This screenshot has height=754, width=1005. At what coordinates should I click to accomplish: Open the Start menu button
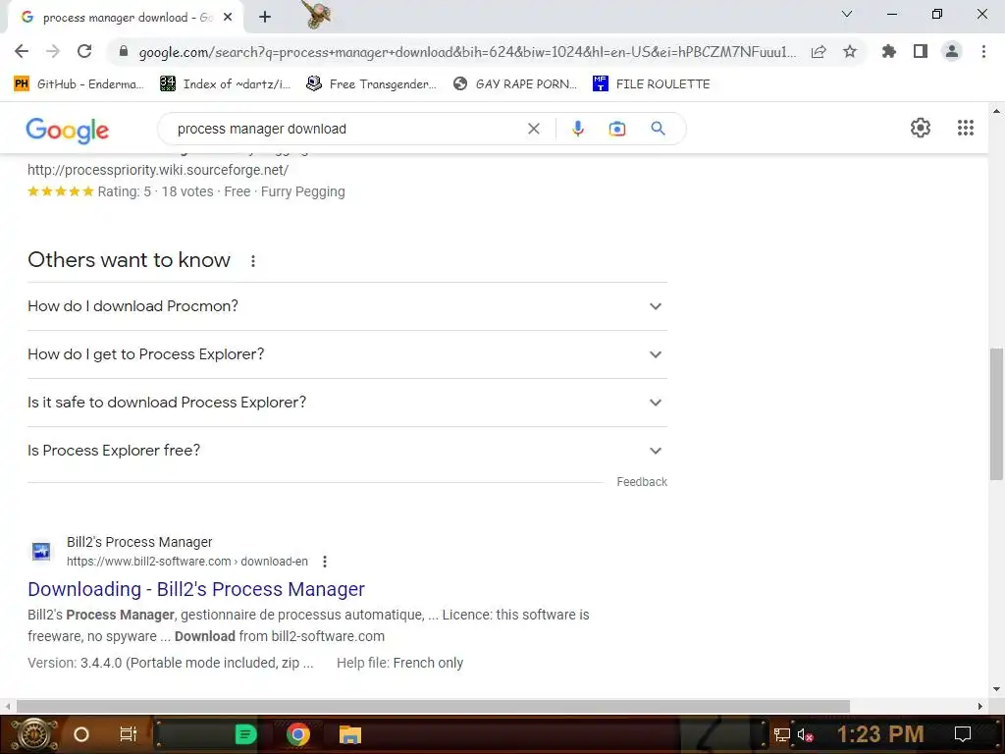coord(34,734)
